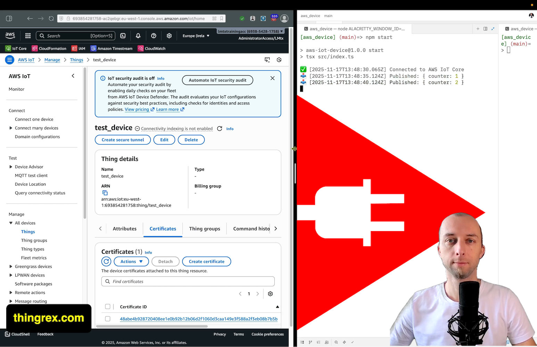Click the Create secure tunnel button
Image resolution: width=537 pixels, height=347 pixels.
click(x=123, y=139)
